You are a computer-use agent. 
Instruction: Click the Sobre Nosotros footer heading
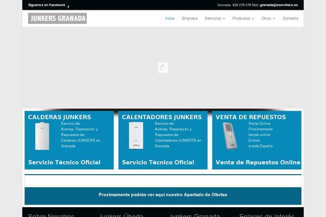(x=51, y=215)
